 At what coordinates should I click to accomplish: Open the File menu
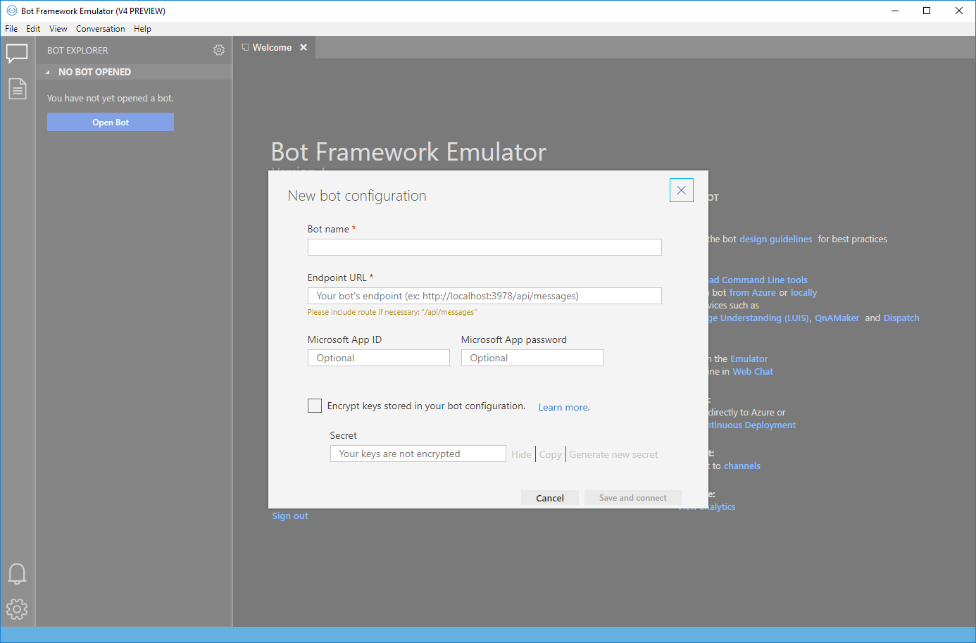point(11,29)
